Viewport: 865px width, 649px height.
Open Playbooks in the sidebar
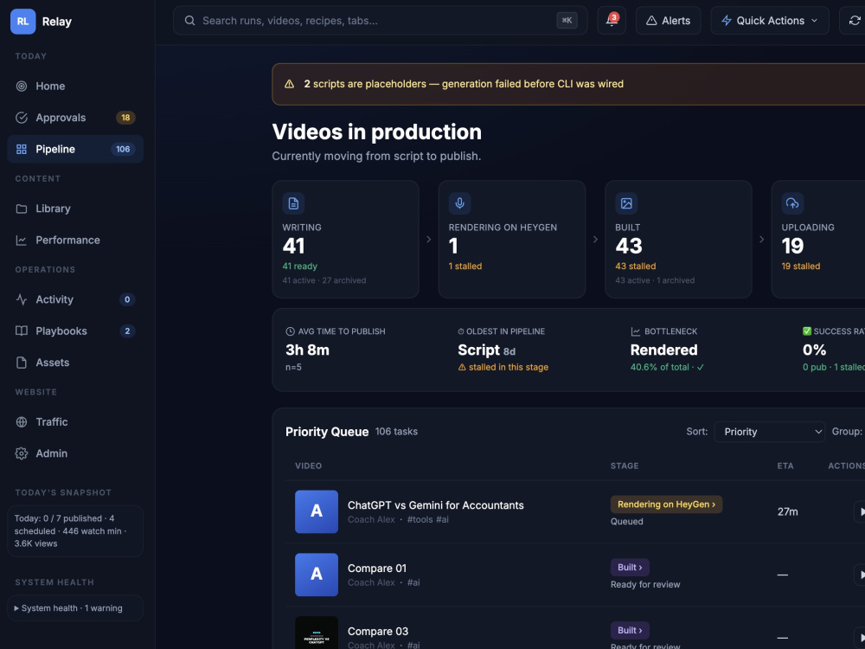[x=75, y=331]
